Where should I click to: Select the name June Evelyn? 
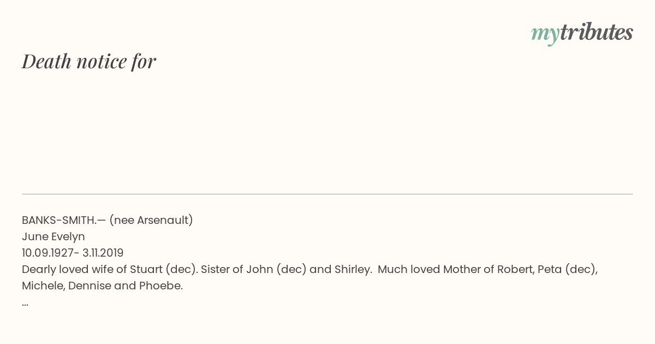pos(53,237)
